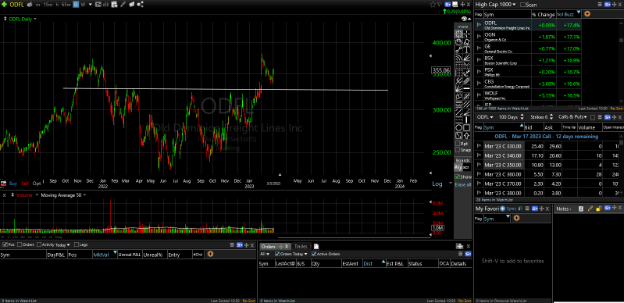
Task: Select the pointer grid drawing tool
Action: [459, 34]
